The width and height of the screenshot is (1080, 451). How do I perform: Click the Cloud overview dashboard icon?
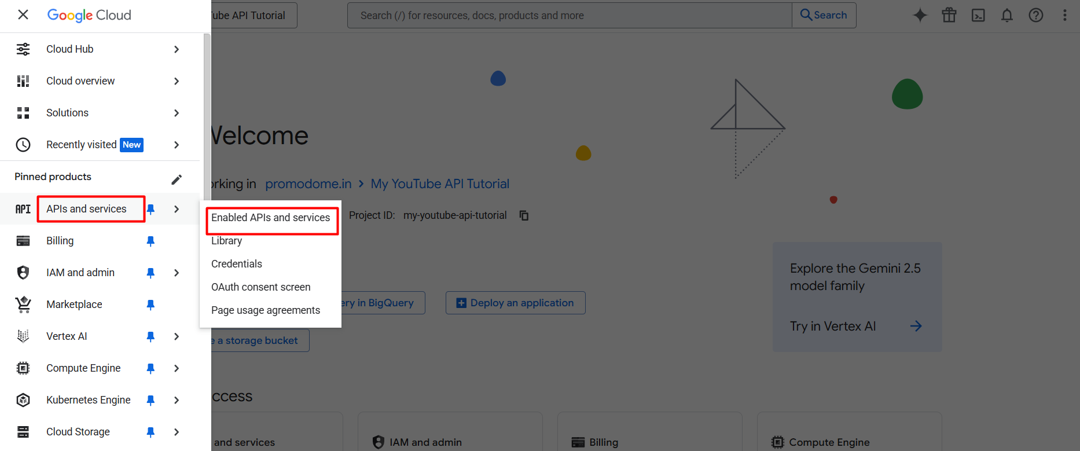[23, 81]
